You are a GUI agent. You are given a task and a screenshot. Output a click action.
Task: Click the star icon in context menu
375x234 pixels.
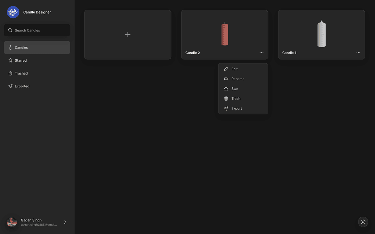point(226,89)
